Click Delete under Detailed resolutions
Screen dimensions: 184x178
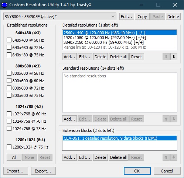[x=100, y=57]
